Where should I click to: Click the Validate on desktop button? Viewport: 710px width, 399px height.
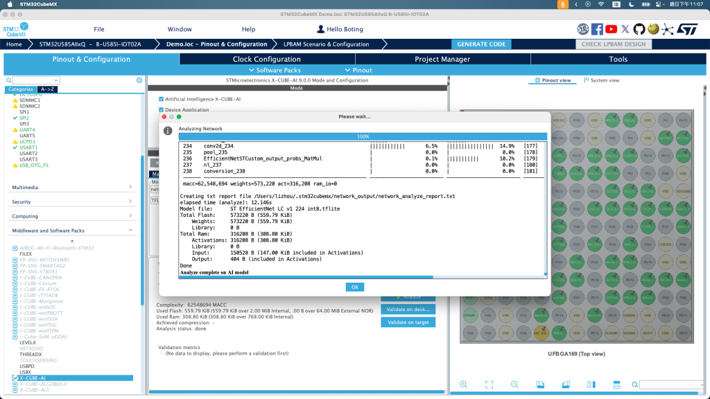408,310
